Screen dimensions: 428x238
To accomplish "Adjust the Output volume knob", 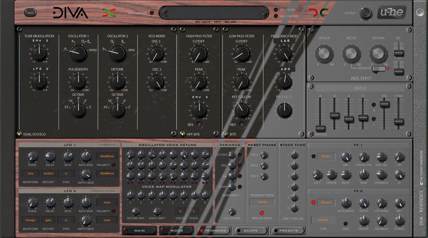I will coord(365,13).
